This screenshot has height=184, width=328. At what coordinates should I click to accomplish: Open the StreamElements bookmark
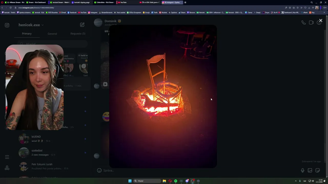[106, 13]
